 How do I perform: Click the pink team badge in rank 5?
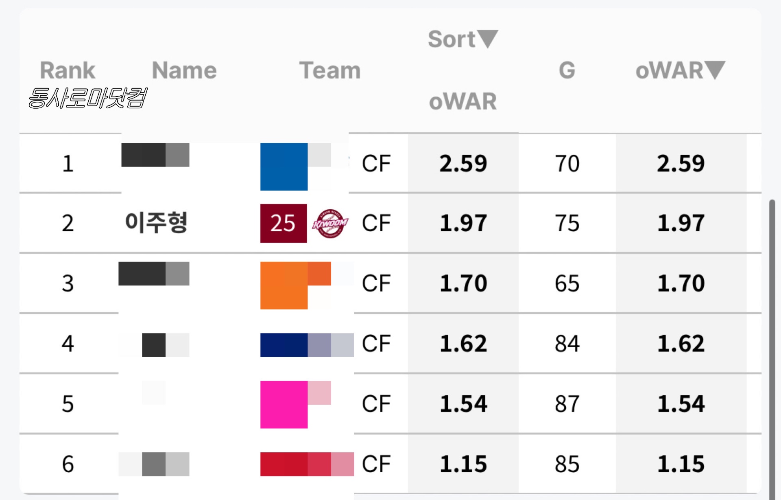pos(284,404)
